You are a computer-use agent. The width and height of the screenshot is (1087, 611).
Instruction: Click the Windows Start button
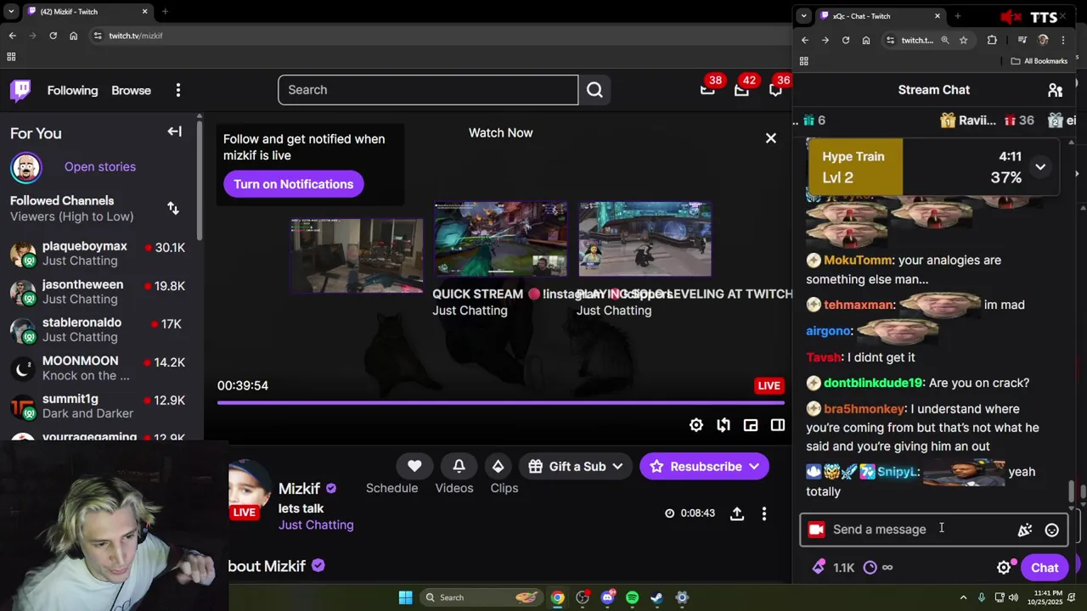pyautogui.click(x=405, y=597)
